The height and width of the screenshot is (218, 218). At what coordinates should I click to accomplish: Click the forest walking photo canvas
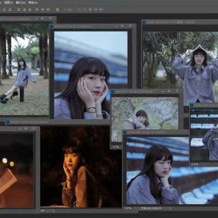point(25,69)
